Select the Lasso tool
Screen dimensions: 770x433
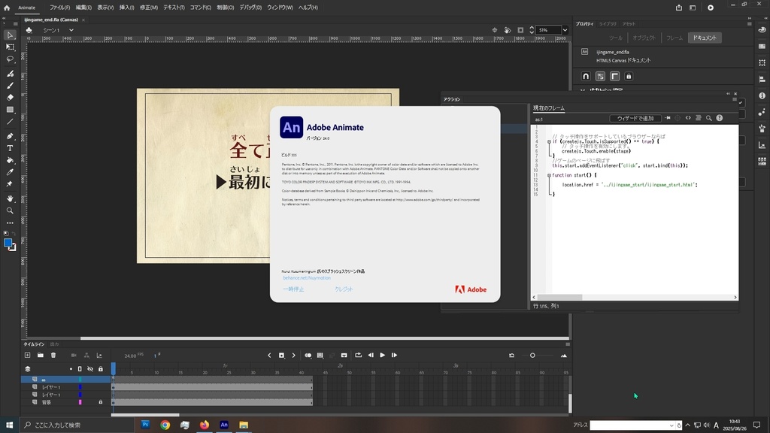tap(10, 59)
